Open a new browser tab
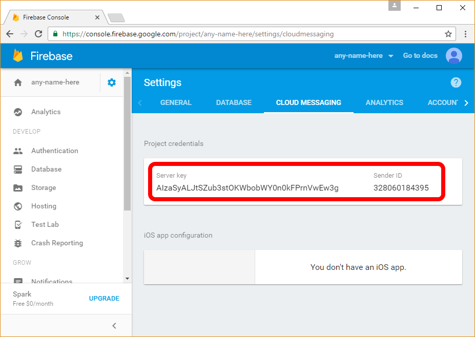Image resolution: width=475 pixels, height=337 pixels. [116, 18]
